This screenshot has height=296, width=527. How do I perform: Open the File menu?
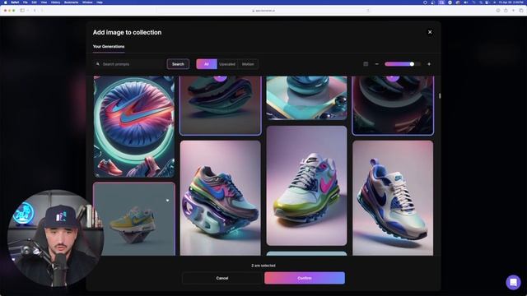pyautogui.click(x=26, y=2)
